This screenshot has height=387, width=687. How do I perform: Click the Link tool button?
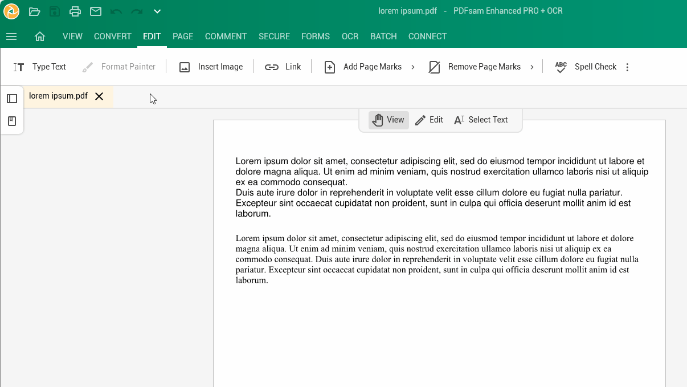283,67
